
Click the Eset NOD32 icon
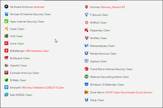7,95
